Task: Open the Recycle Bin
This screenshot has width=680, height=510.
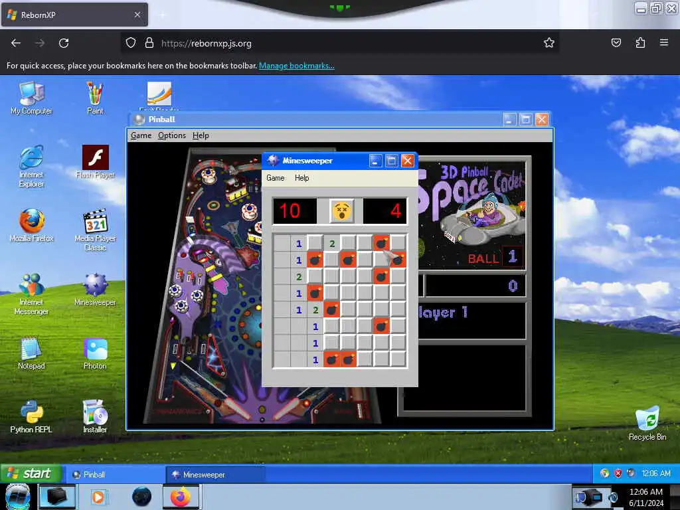Action: click(647, 424)
